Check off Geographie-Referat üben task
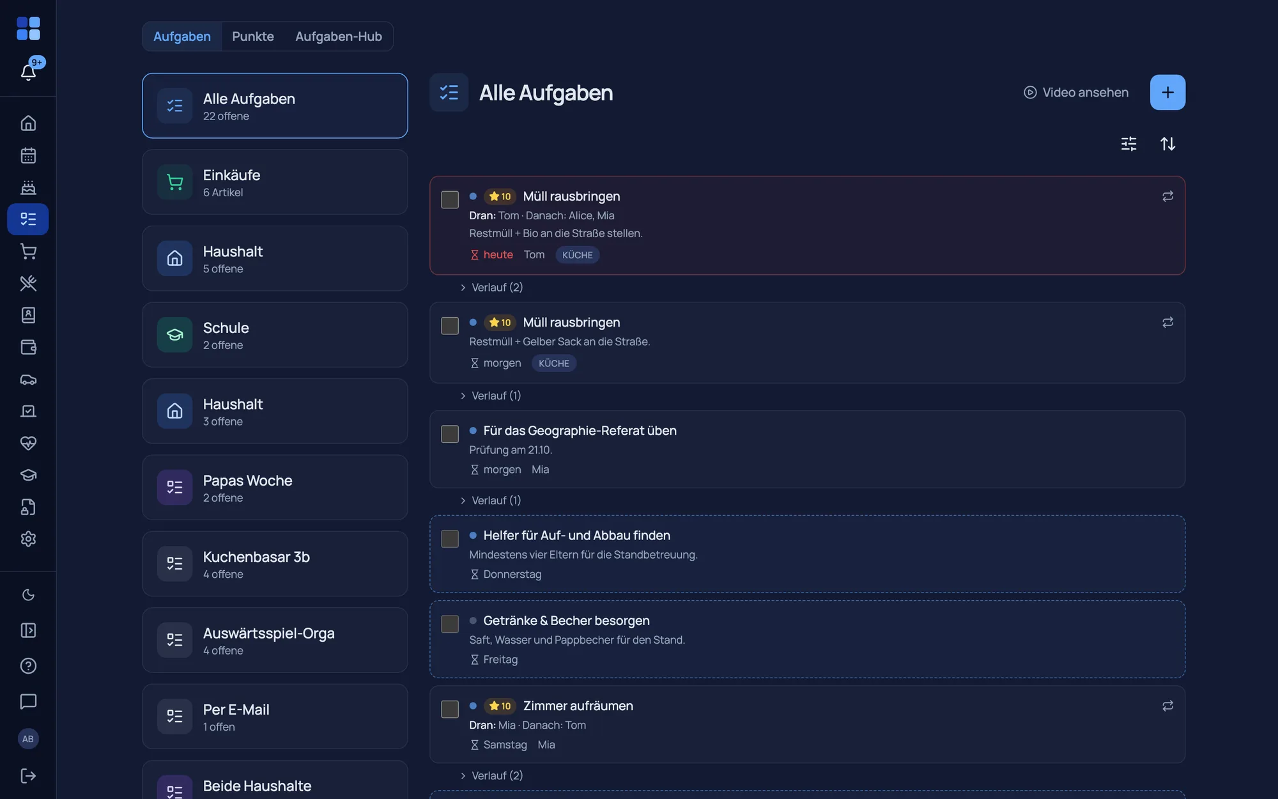The image size is (1278, 799). pyautogui.click(x=450, y=434)
